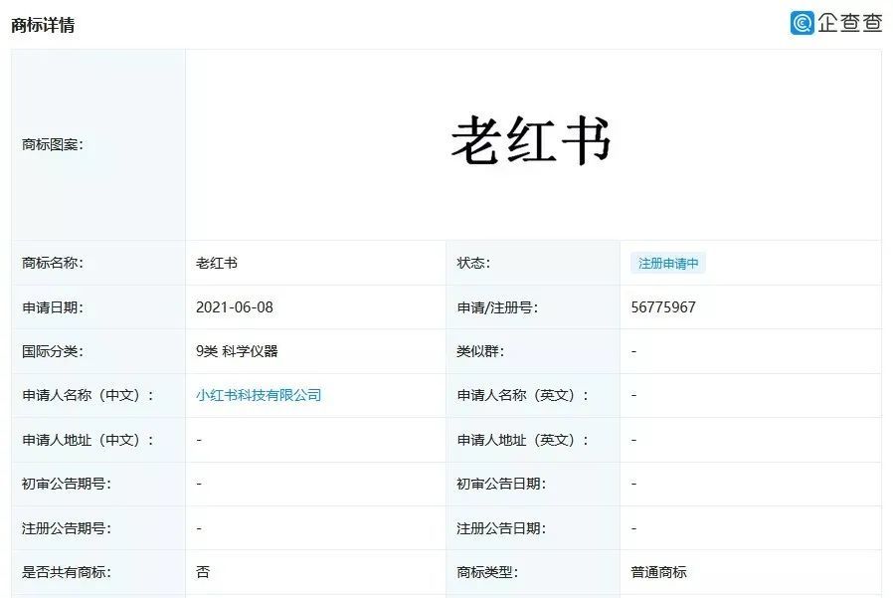Select the 老红书 trademark name value
Viewport: 893px width, 598px height.
[x=217, y=263]
